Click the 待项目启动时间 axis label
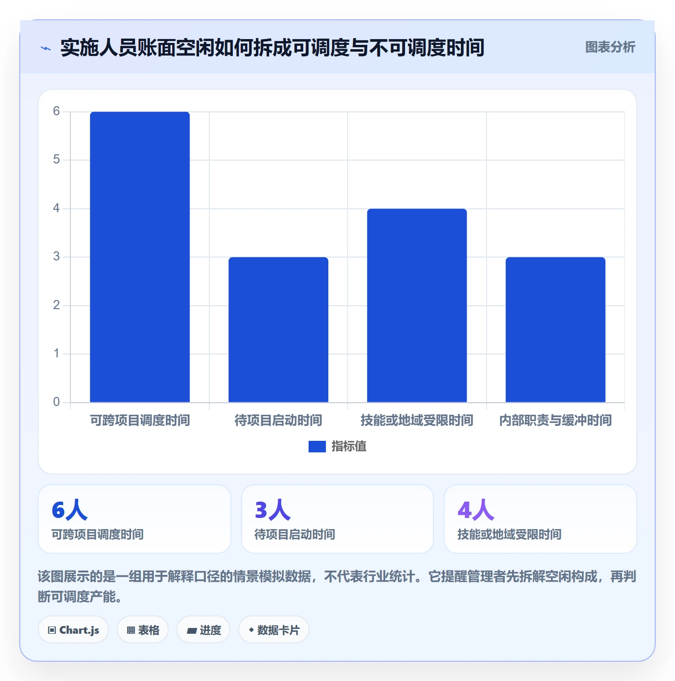Image resolution: width=675 pixels, height=681 pixels. point(278,421)
